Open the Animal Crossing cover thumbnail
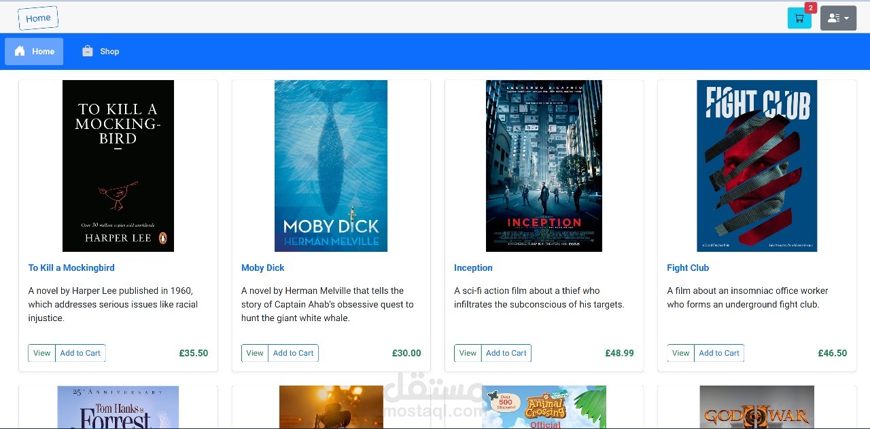The width and height of the screenshot is (870, 429). (544, 407)
